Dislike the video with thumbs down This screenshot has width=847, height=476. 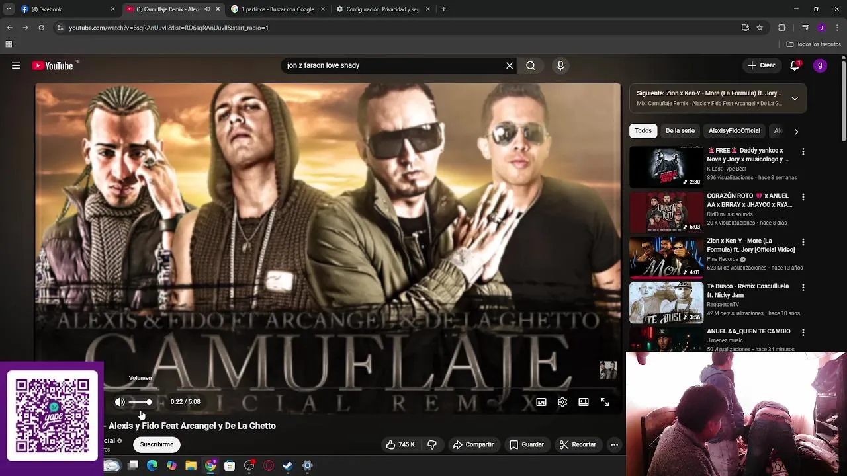click(x=432, y=444)
